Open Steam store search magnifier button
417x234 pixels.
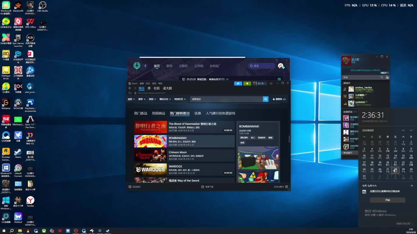pos(266,99)
